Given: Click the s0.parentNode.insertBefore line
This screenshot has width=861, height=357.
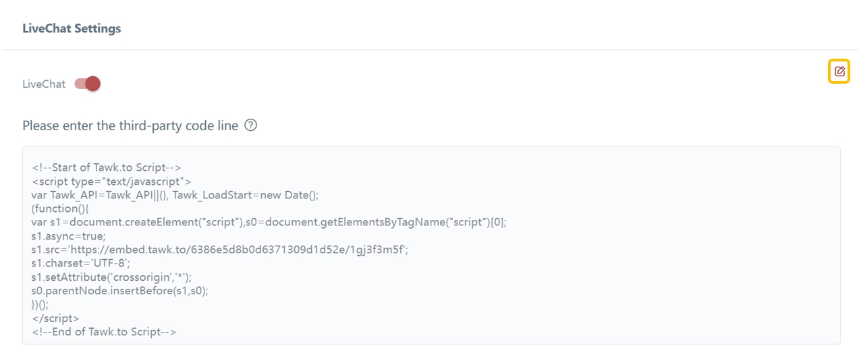Looking at the screenshot, I should point(119,291).
